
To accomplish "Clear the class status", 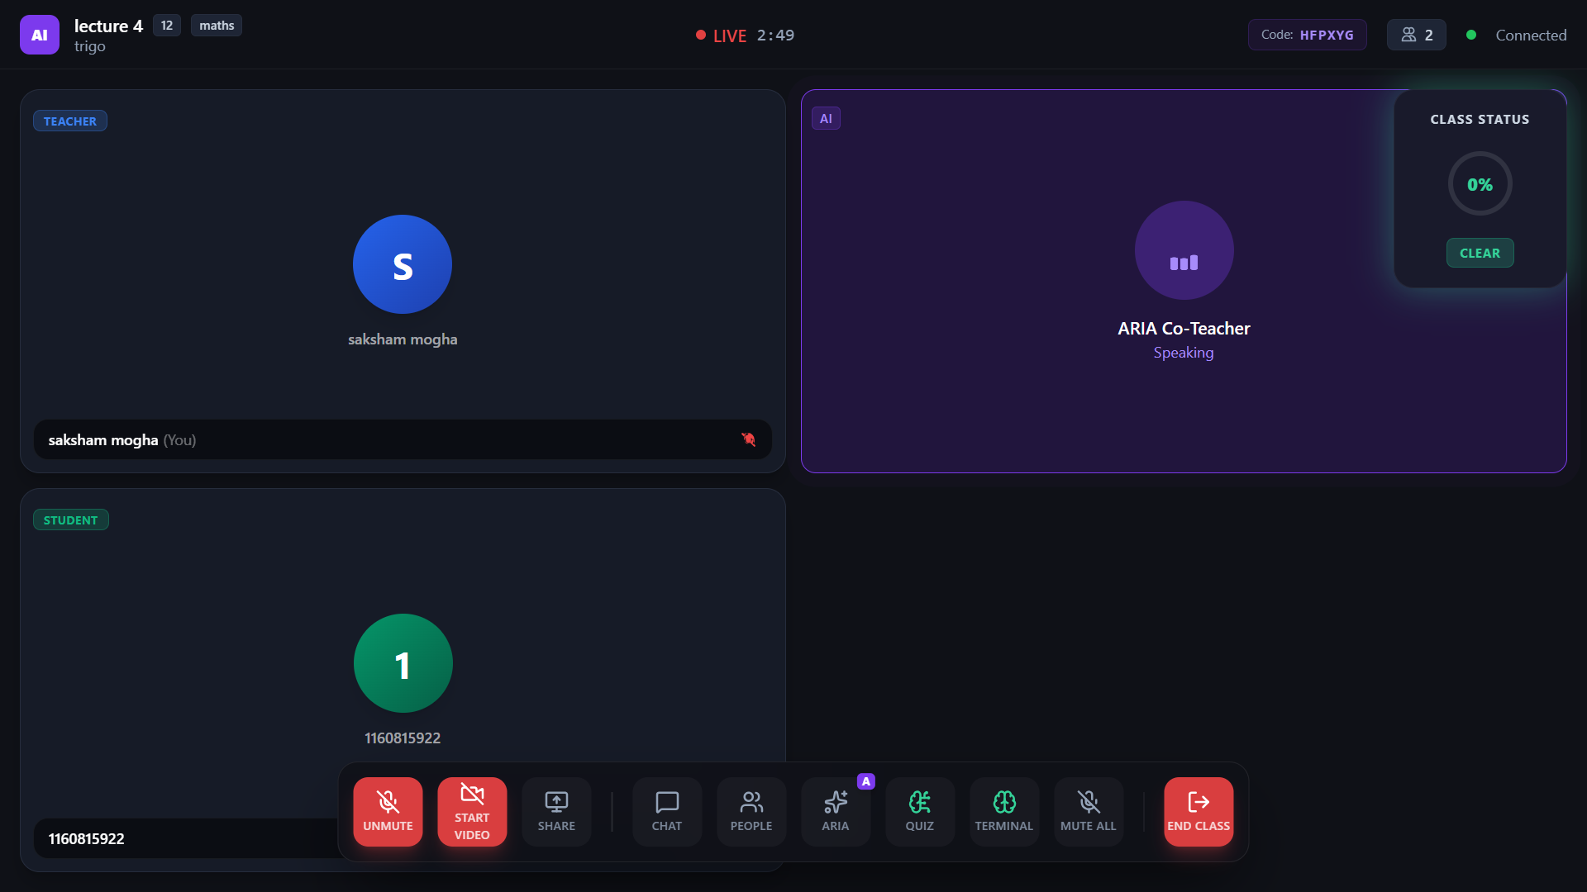I will tap(1480, 253).
